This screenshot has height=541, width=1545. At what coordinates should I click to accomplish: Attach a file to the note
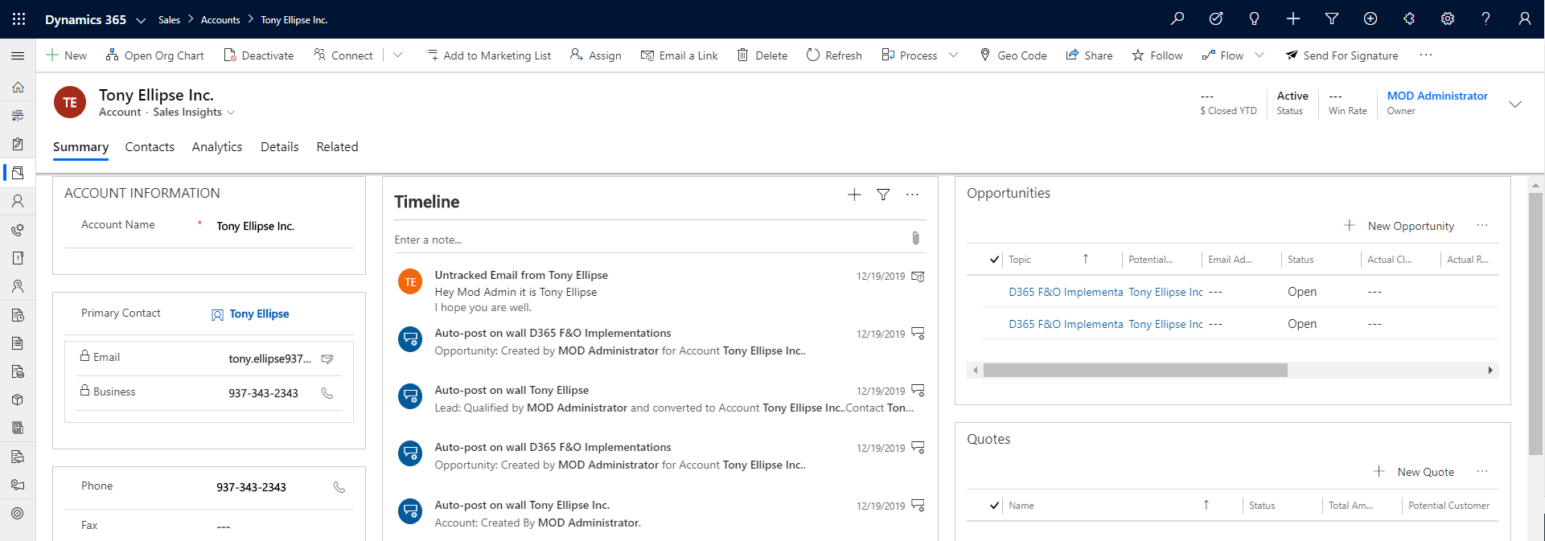coord(915,238)
